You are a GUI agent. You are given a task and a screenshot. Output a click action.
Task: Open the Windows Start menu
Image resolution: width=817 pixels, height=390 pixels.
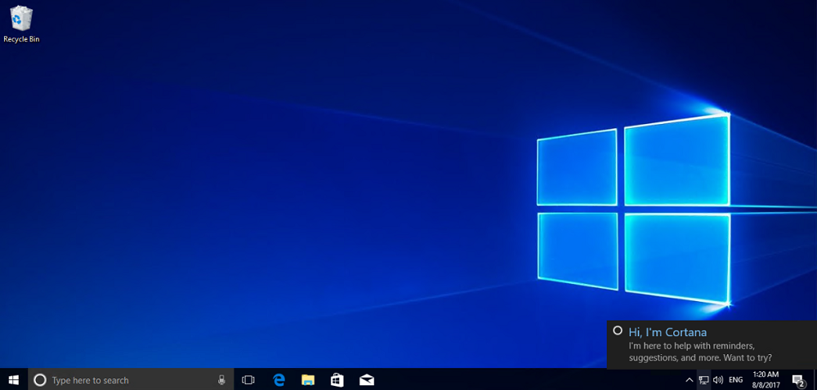click(x=14, y=380)
